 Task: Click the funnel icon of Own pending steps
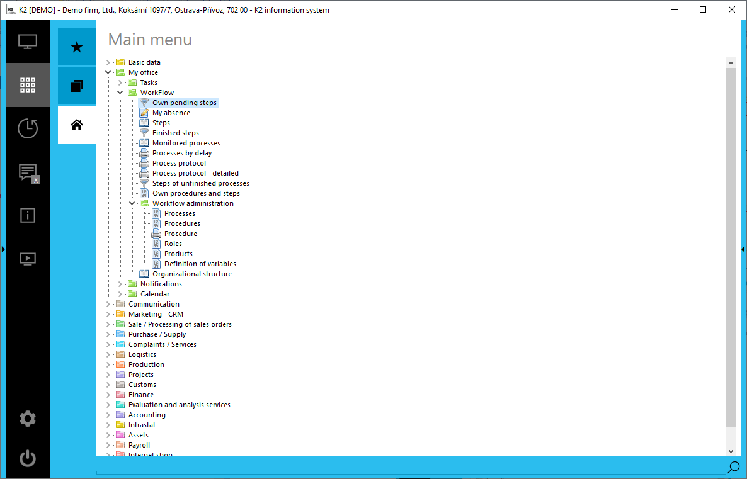pos(144,103)
